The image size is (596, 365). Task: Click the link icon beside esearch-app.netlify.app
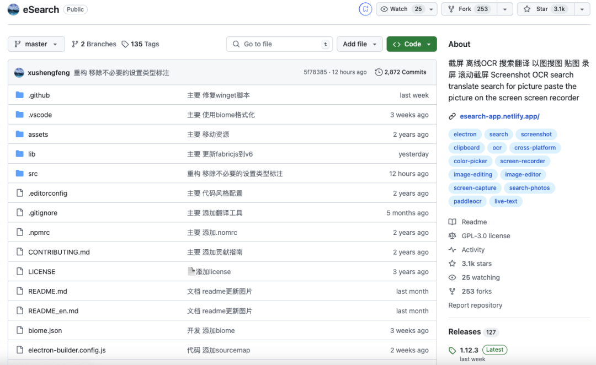[x=452, y=116]
